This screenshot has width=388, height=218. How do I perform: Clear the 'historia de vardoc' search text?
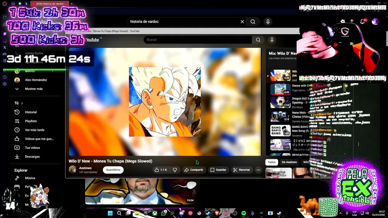(x=242, y=21)
